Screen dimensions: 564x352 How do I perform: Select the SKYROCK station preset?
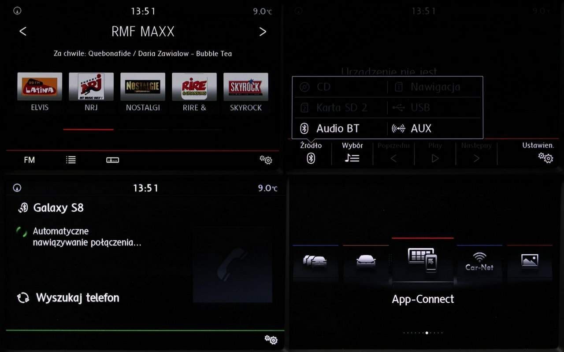click(x=246, y=92)
